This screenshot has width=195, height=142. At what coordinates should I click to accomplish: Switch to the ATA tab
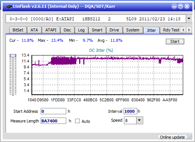coord(34,30)
